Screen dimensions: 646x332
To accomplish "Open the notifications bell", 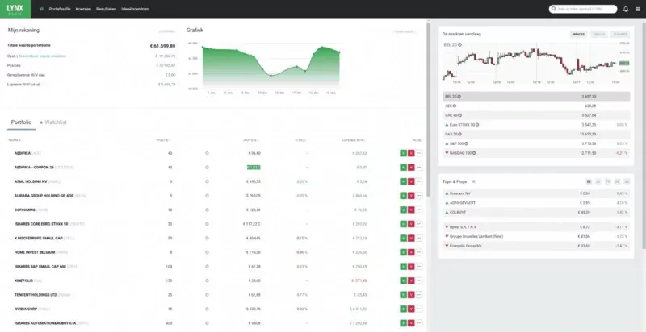I will (625, 9).
